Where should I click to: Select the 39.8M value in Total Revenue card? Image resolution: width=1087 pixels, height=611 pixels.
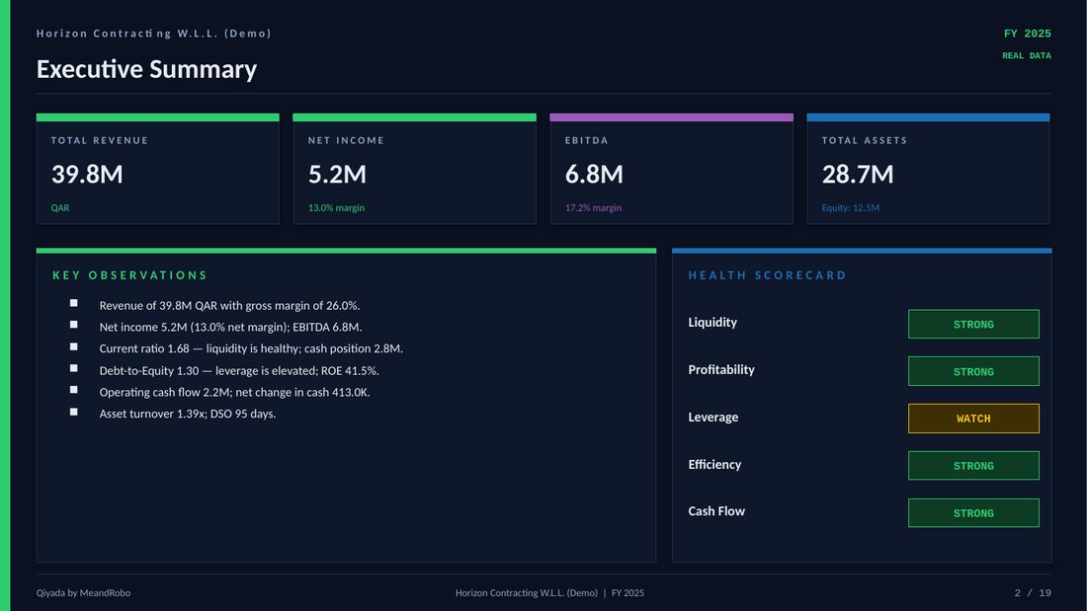coord(87,174)
